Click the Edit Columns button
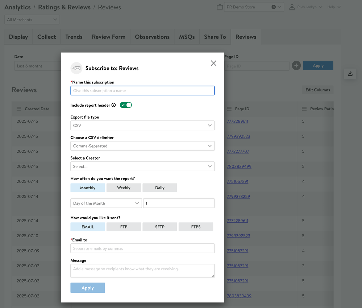This screenshot has width=362, height=308. click(318, 90)
